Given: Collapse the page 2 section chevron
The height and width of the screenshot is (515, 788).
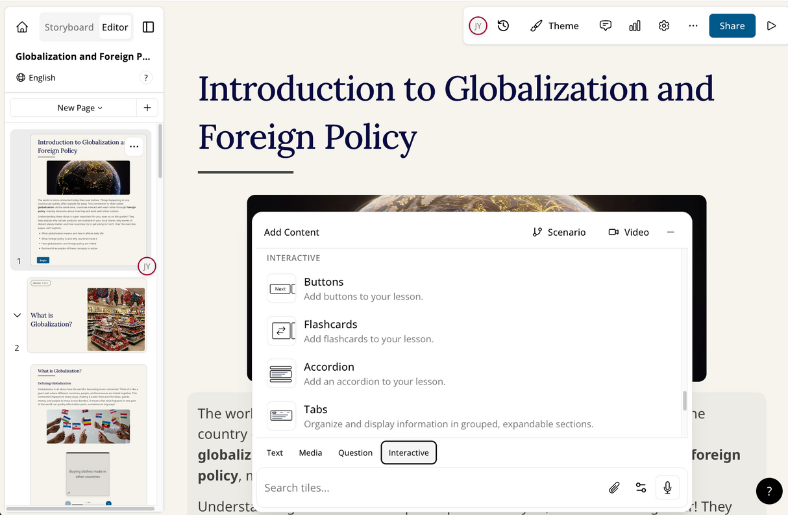Looking at the screenshot, I should click(16, 314).
